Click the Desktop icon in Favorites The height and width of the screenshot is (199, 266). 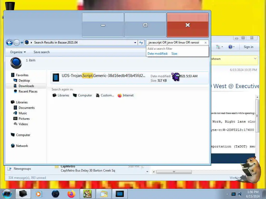coord(15,80)
